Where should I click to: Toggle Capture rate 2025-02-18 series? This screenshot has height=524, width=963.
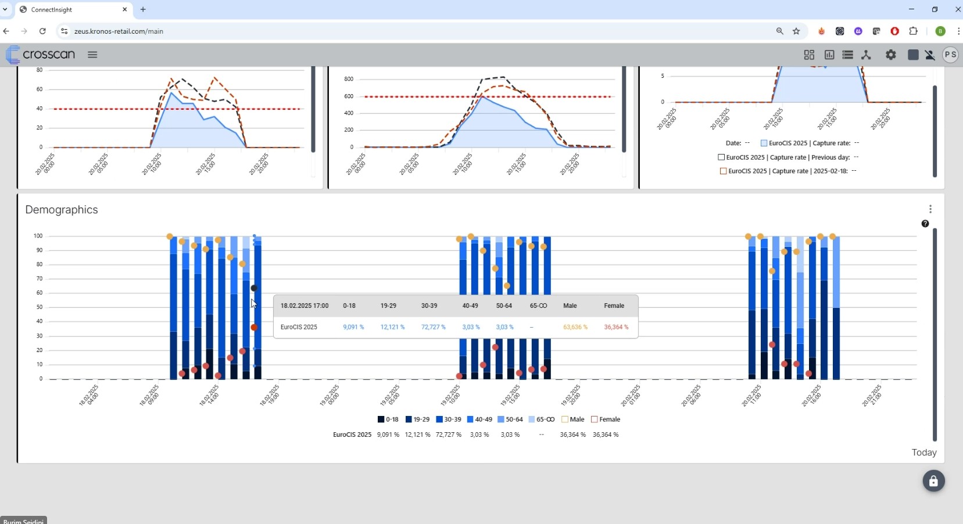(x=724, y=171)
